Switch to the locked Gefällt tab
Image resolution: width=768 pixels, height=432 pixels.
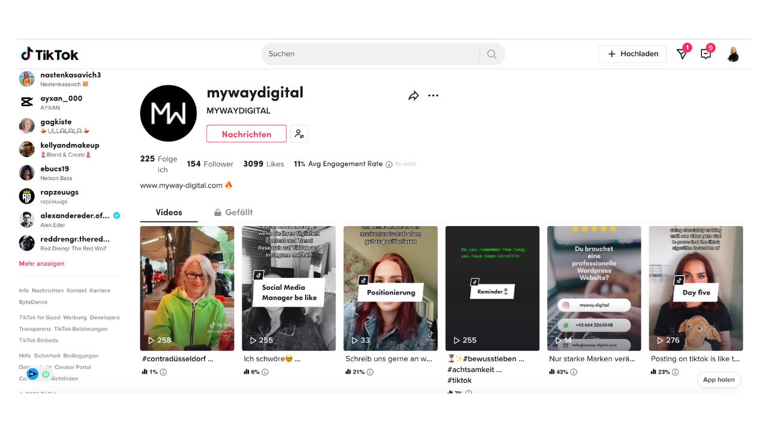coord(233,212)
